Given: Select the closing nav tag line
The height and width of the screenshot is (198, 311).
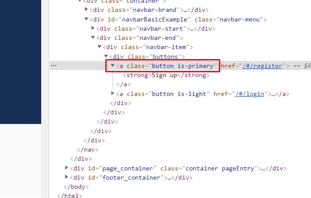Looking at the screenshot, I should (87, 149).
